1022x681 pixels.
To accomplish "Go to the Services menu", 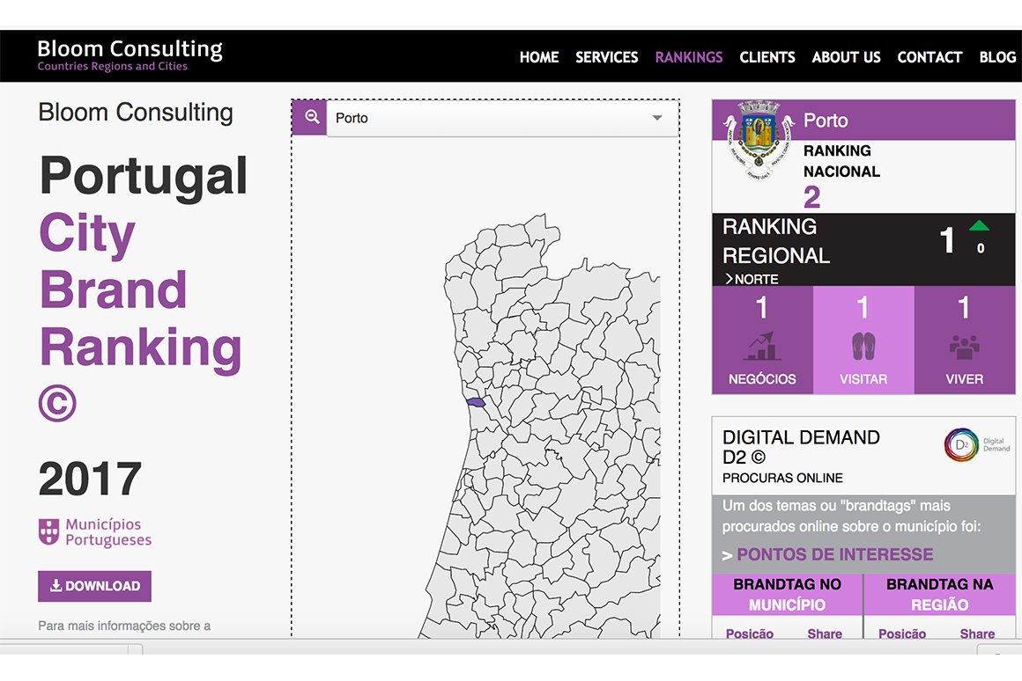I will click(x=606, y=57).
